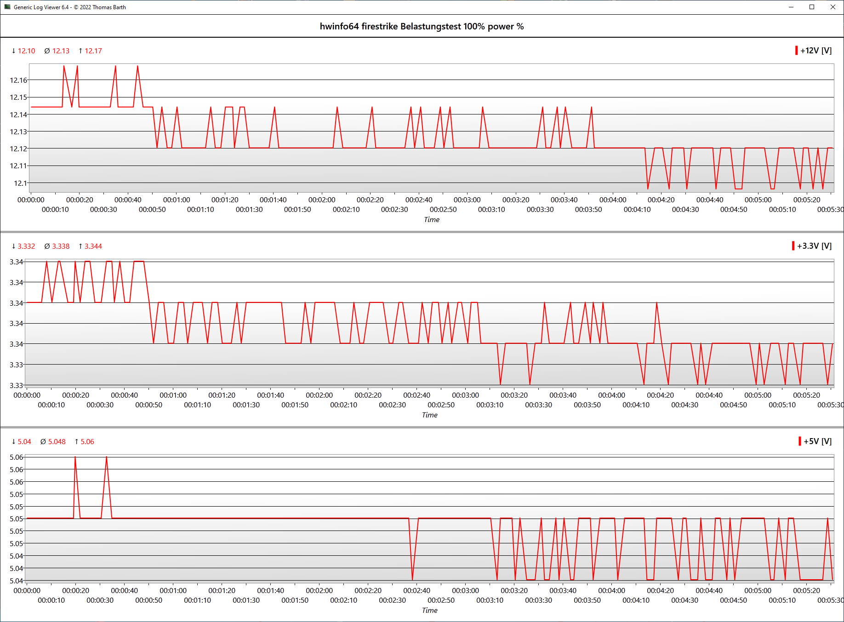Viewport: 844px width, 622px height.
Task: Click the window title 'Generic Log Viewer 6.4'
Action: click(41, 7)
